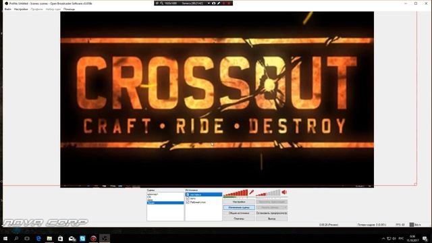Click the dropped frames status text
This screenshot has width=432, height=243.
pos(372,225)
